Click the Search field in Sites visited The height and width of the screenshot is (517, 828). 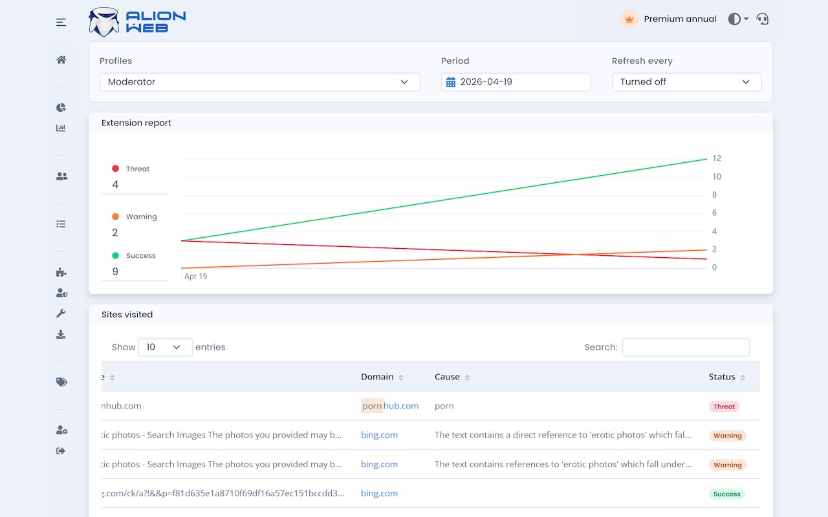pyautogui.click(x=686, y=347)
